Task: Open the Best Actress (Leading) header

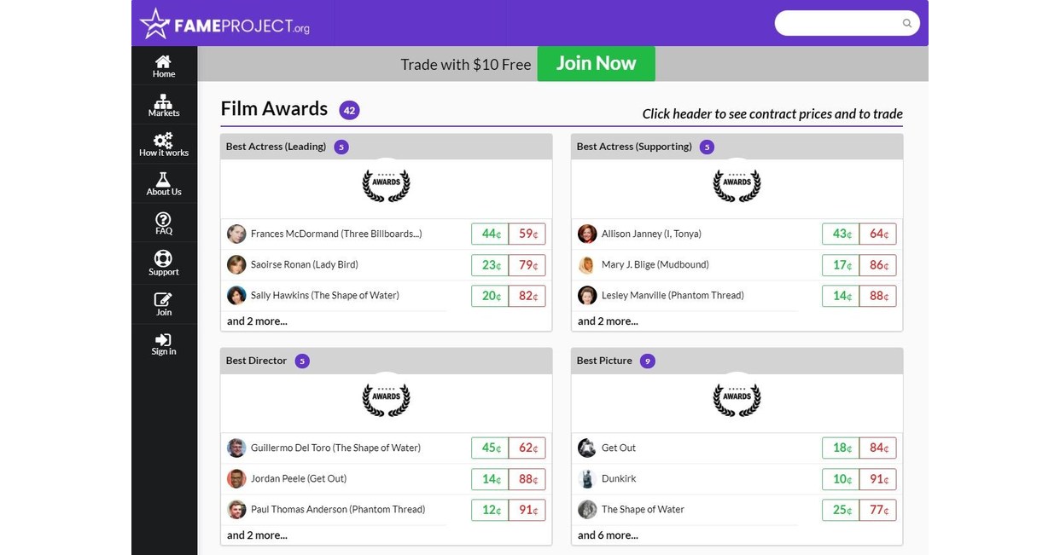Action: click(x=387, y=147)
